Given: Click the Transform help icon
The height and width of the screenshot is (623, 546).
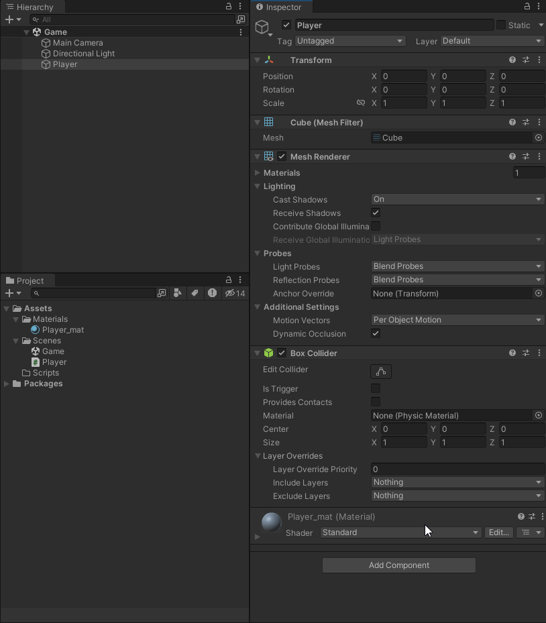Looking at the screenshot, I should coord(512,60).
